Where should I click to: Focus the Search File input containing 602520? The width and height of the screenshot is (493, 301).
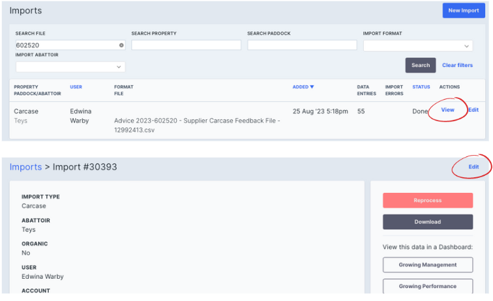(70, 45)
